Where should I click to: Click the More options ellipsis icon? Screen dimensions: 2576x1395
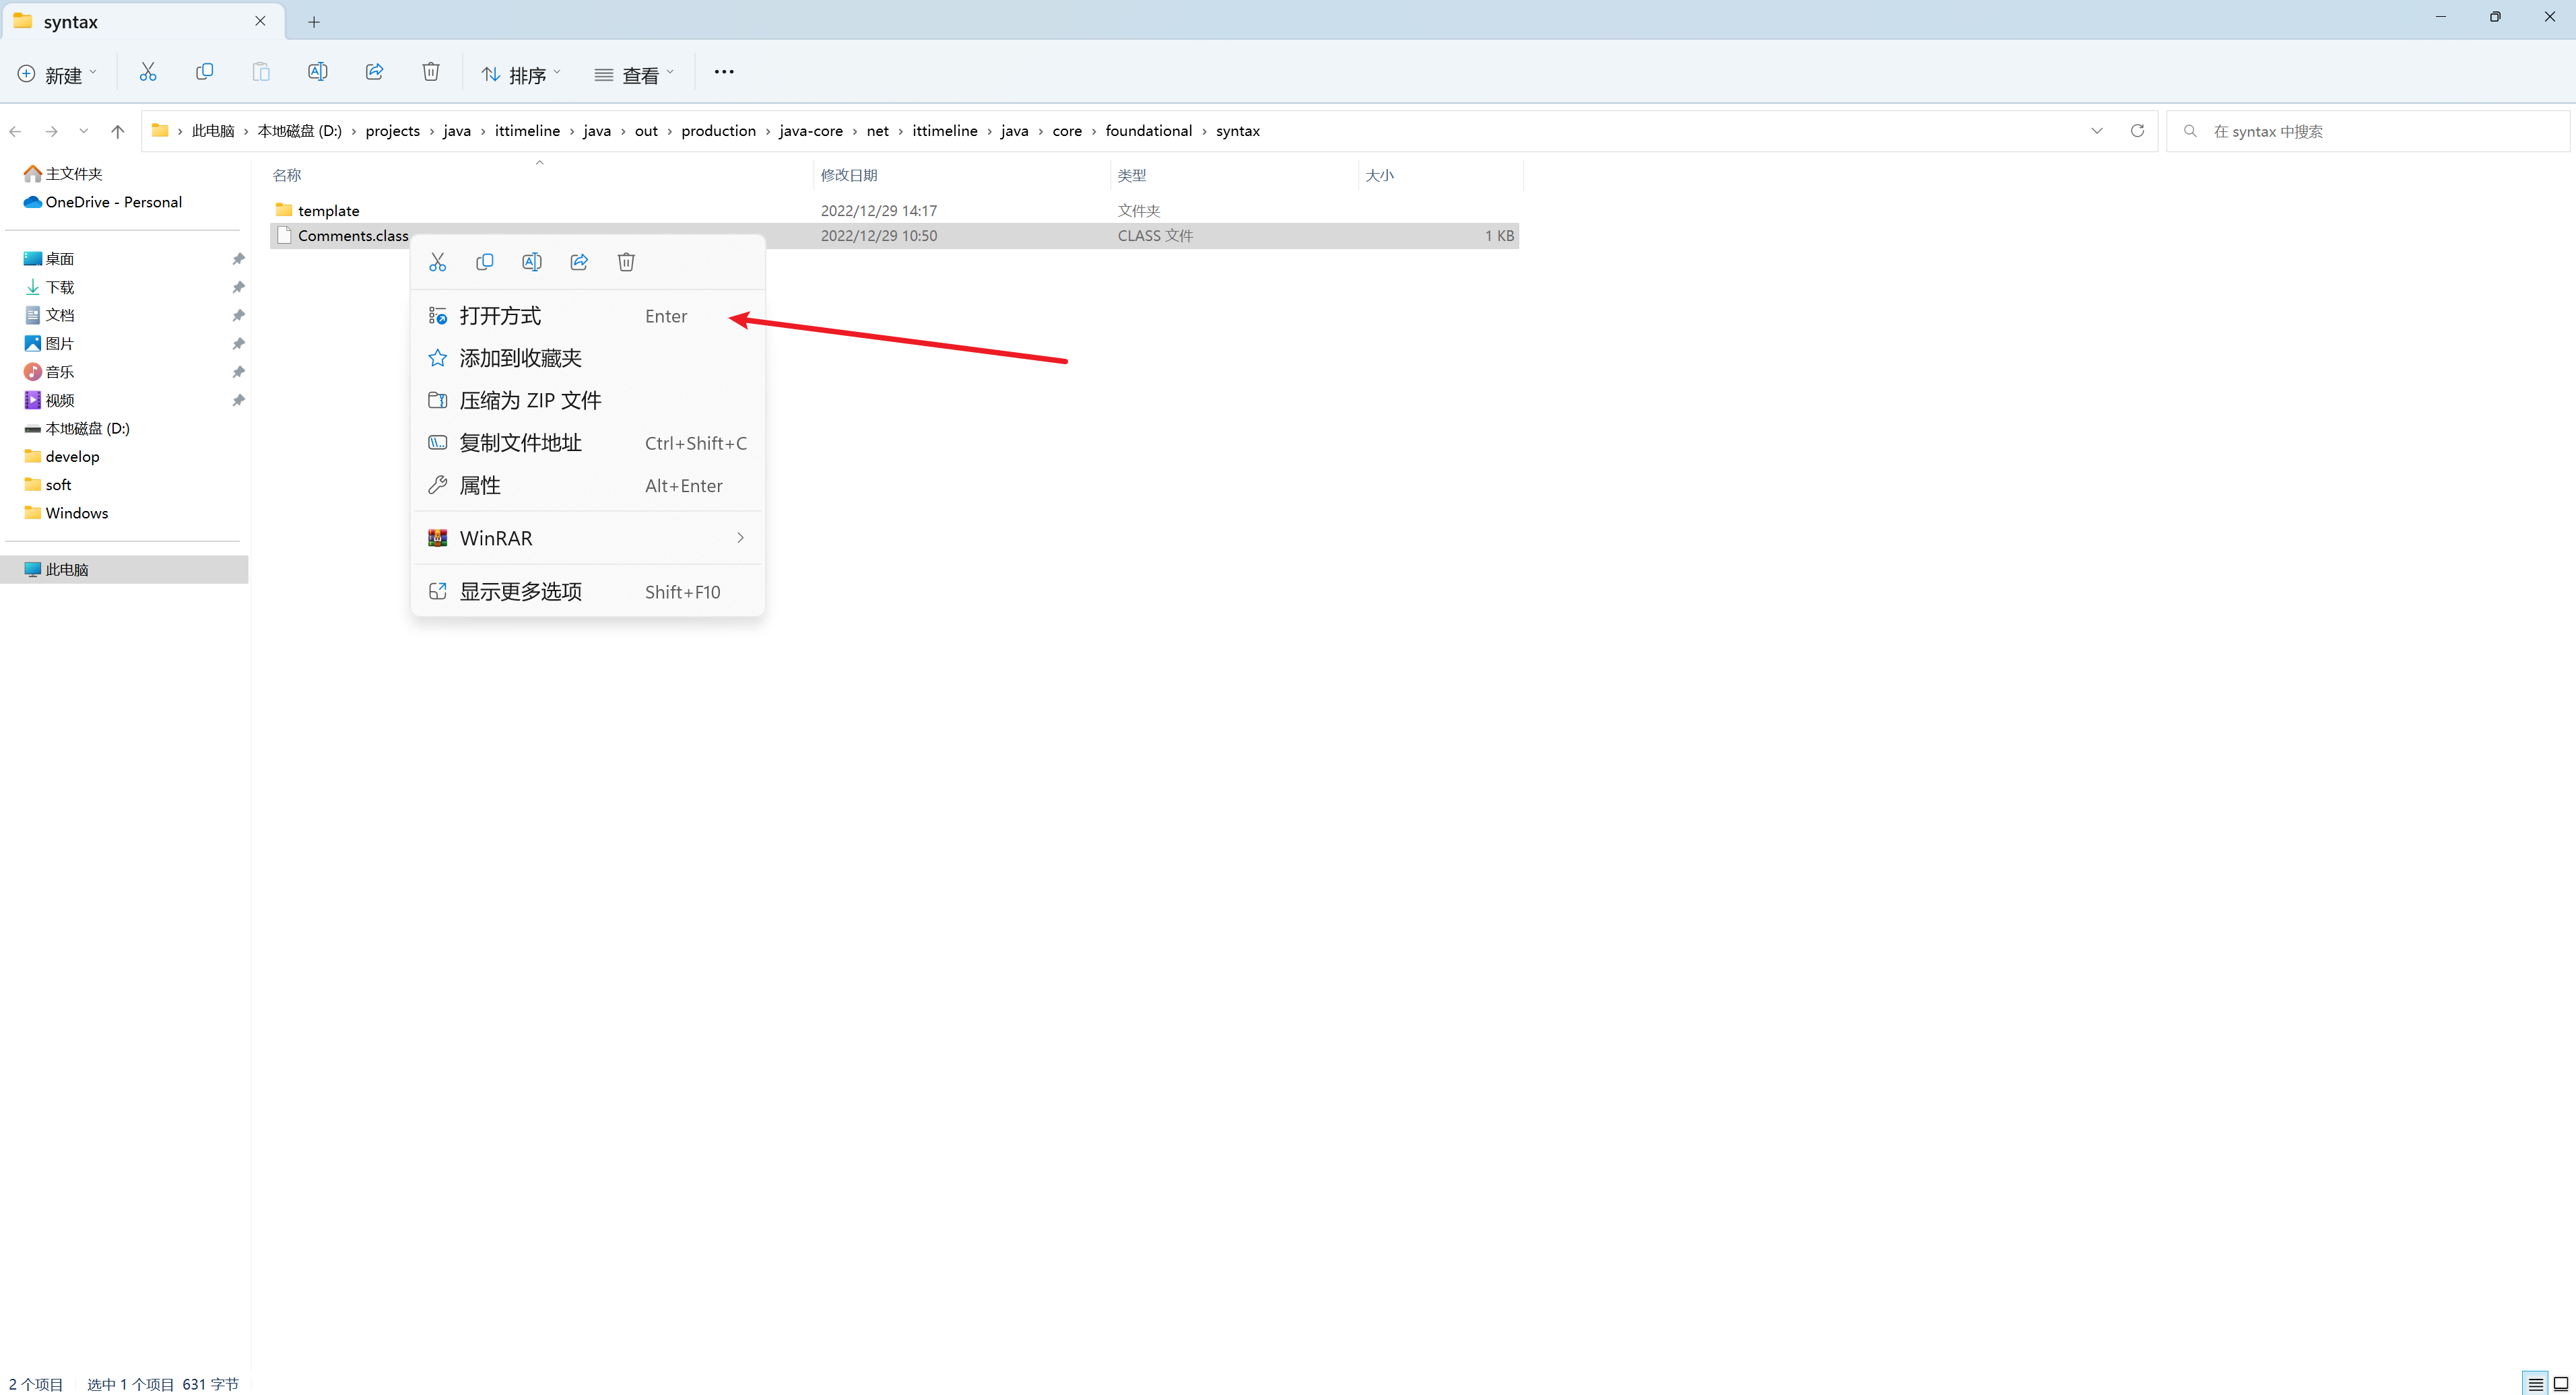[723, 72]
